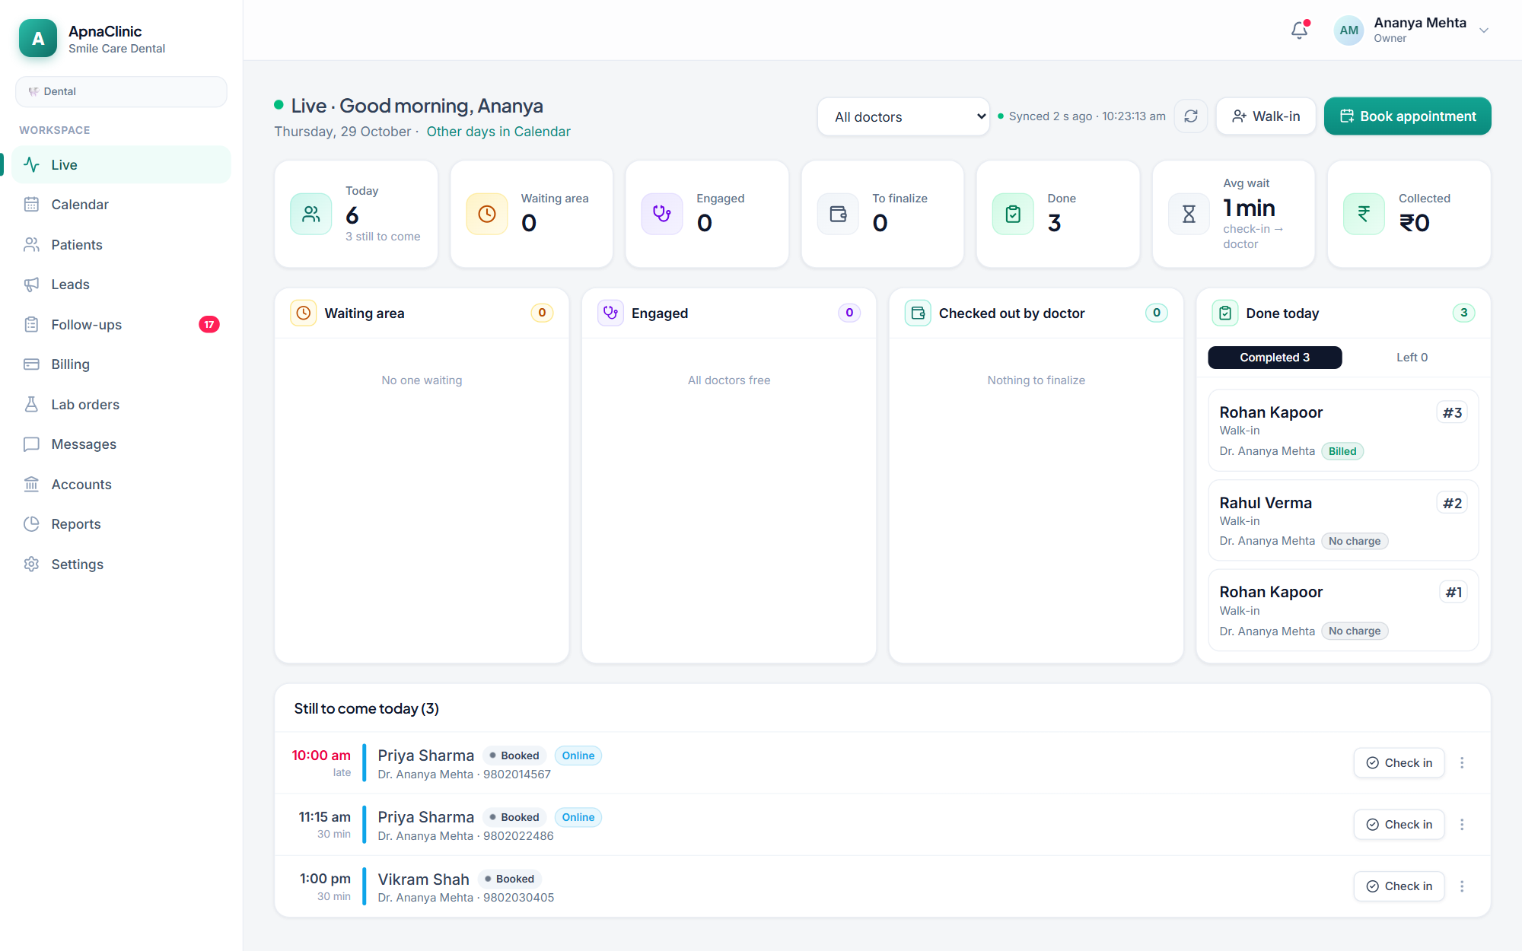Open Other days in Calendar link
Screen dimensions: 1522x951
pos(498,132)
